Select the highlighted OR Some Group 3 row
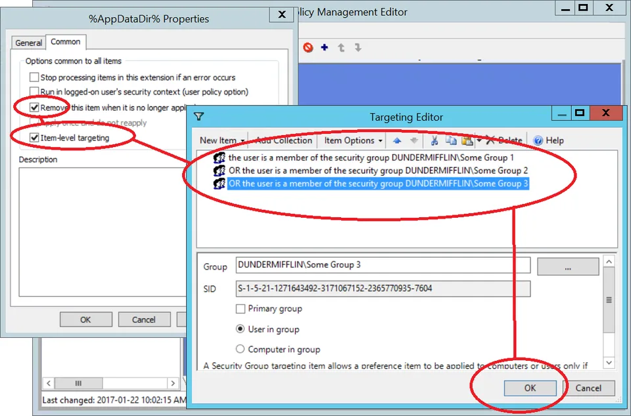631x416 pixels. coord(378,184)
